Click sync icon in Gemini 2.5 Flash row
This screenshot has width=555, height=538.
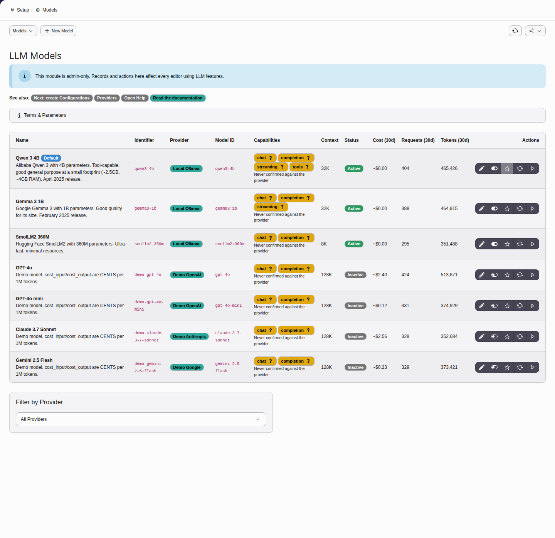coord(520,367)
